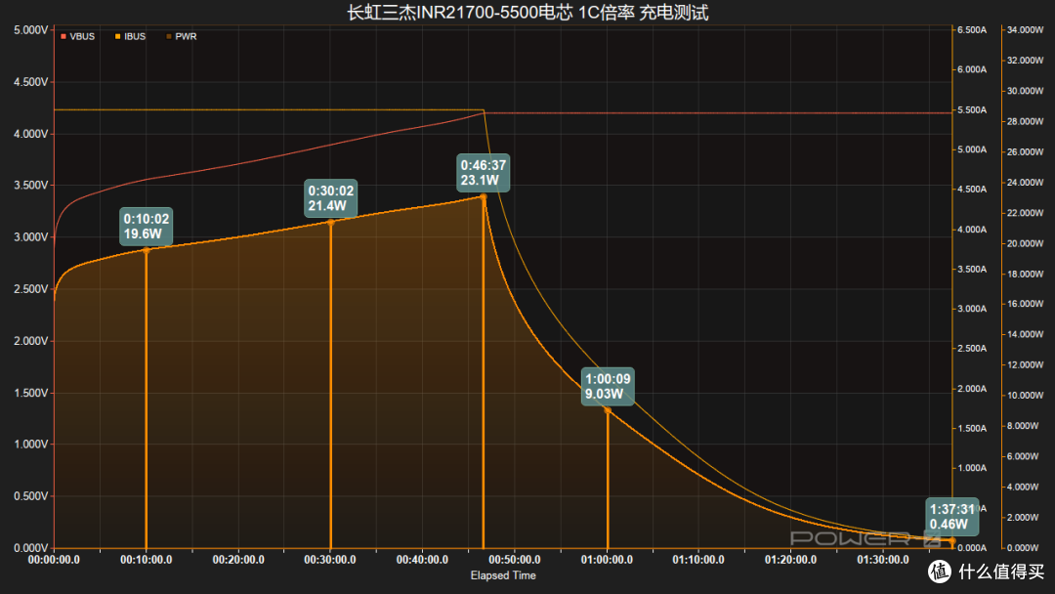Click the 2.000A current axis label
This screenshot has width=1055, height=594.
click(972, 389)
